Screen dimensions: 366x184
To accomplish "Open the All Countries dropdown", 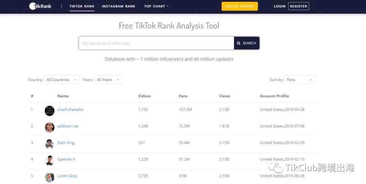I will tap(62, 80).
